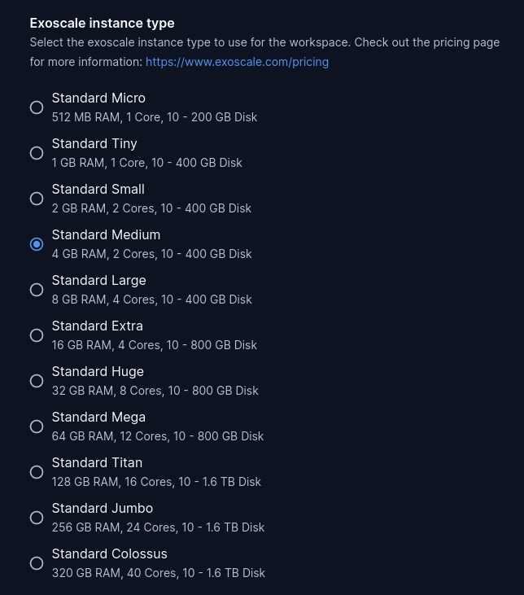Click the "Standard Micro" label text
Screen dimensions: 524x595
(x=98, y=98)
